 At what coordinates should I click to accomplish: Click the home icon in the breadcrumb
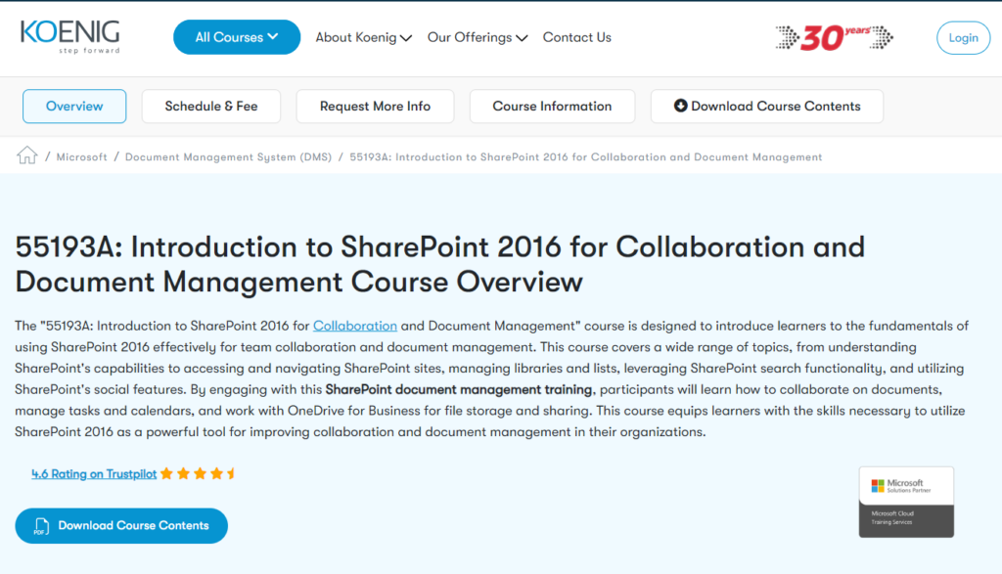[26, 155]
